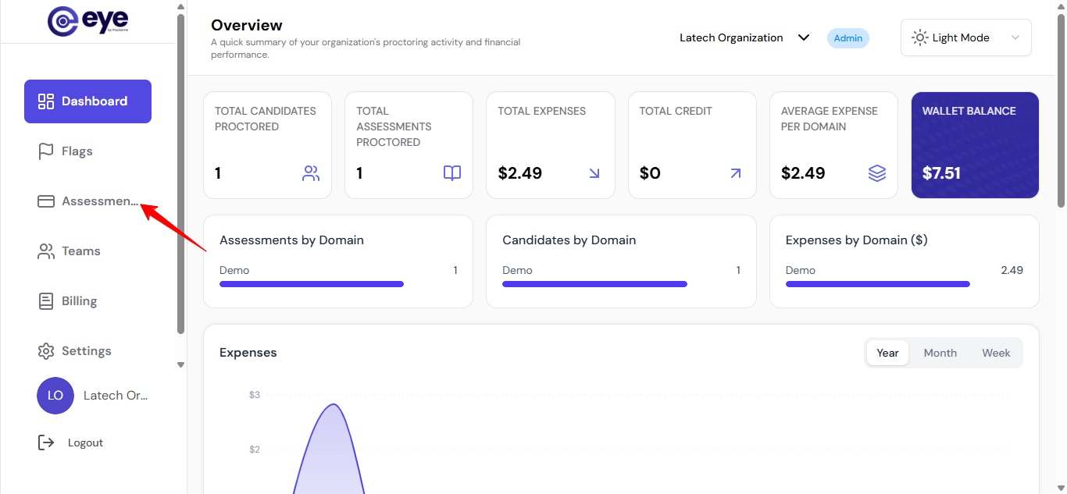The image size is (1067, 494).
Task: Click the Admin badge
Action: (x=848, y=38)
